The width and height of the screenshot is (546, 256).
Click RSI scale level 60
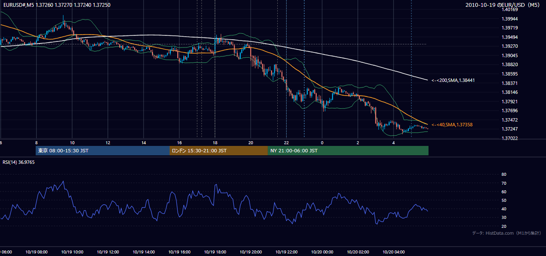pyautogui.click(x=504, y=192)
